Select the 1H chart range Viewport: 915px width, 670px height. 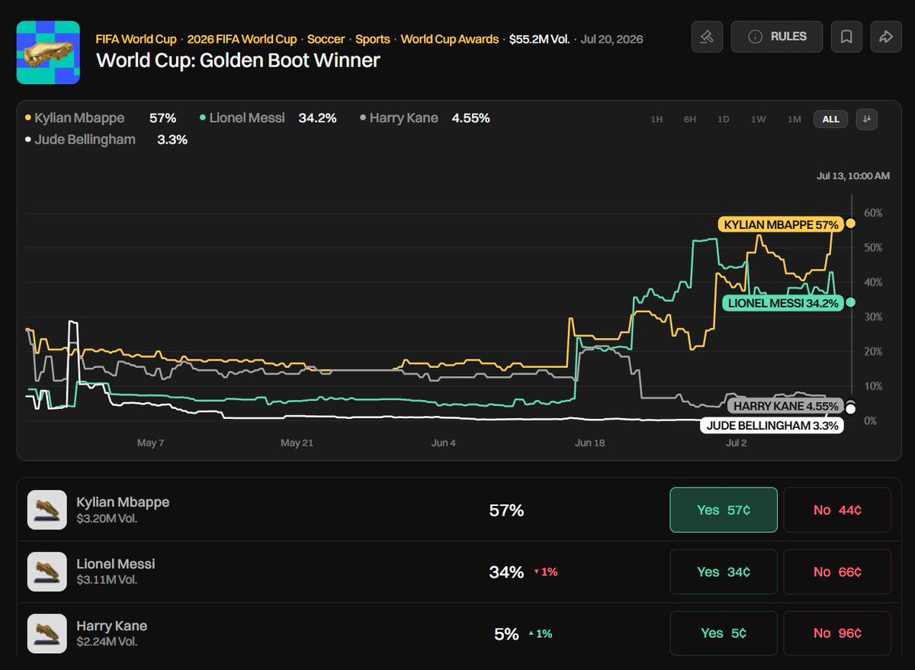657,119
